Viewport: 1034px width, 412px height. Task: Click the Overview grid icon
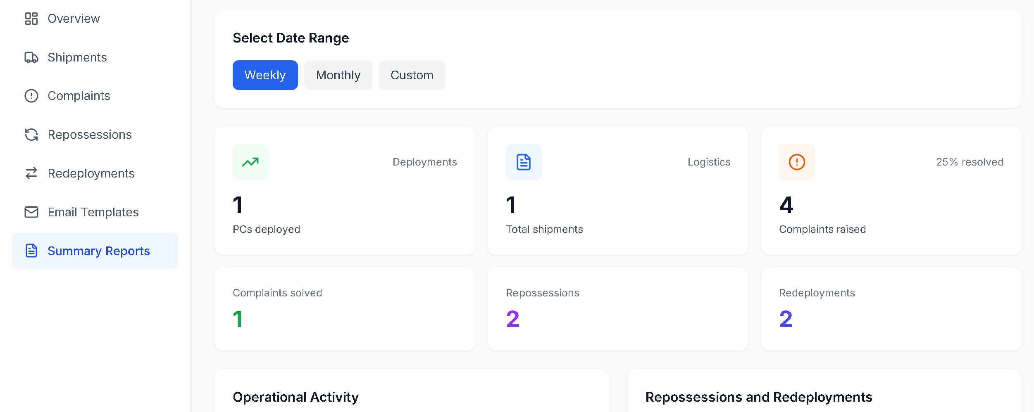pos(31,19)
